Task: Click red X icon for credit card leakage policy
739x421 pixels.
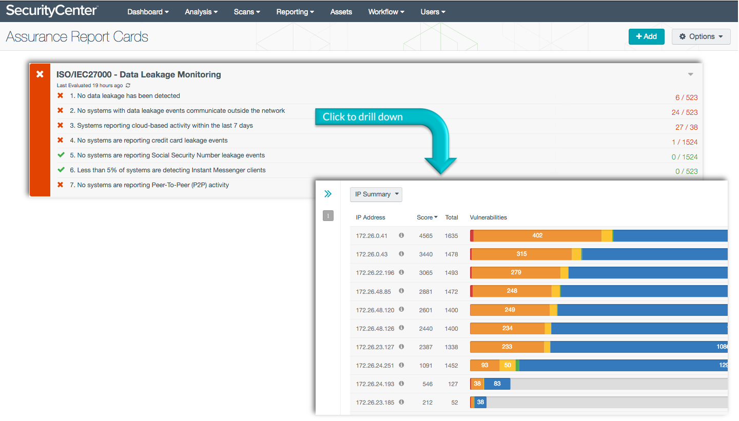Action: coord(61,141)
